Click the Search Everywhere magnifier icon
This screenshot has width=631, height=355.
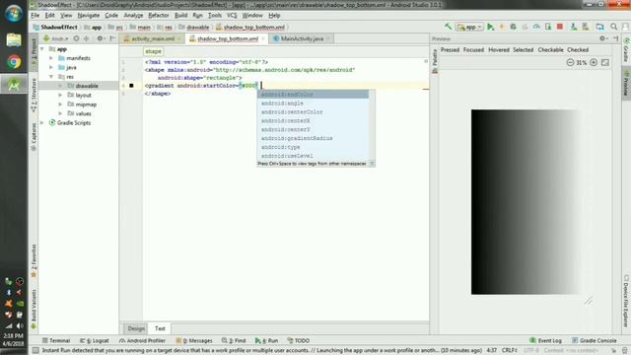pyautogui.click(x=613, y=27)
